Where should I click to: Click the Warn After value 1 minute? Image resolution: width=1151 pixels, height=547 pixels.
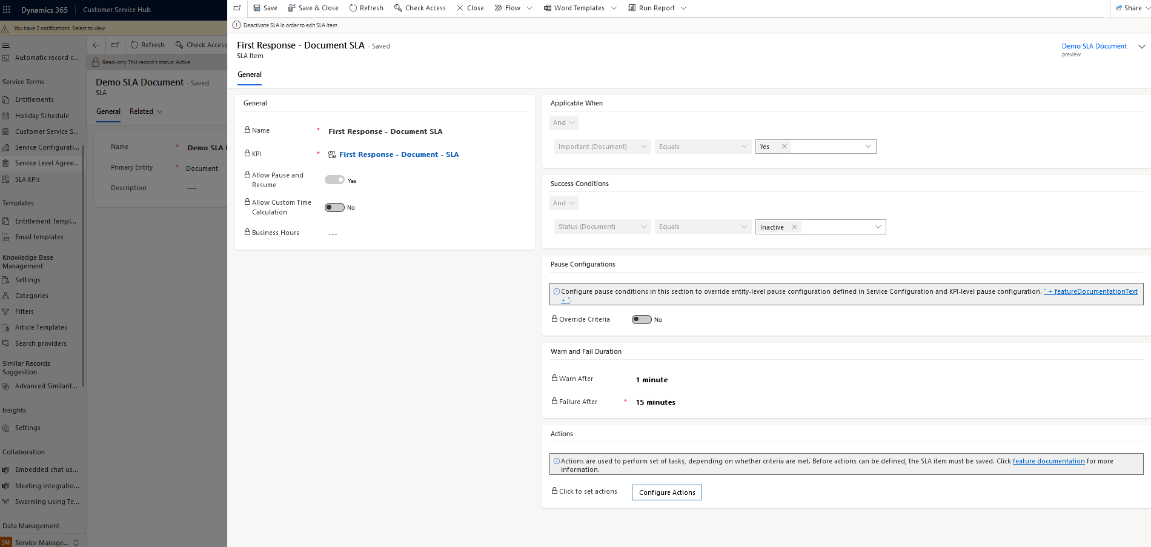652,380
